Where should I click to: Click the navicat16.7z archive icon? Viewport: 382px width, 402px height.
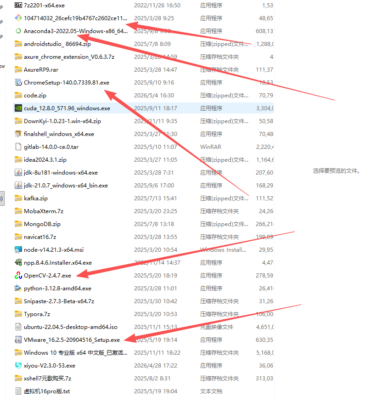click(18, 237)
